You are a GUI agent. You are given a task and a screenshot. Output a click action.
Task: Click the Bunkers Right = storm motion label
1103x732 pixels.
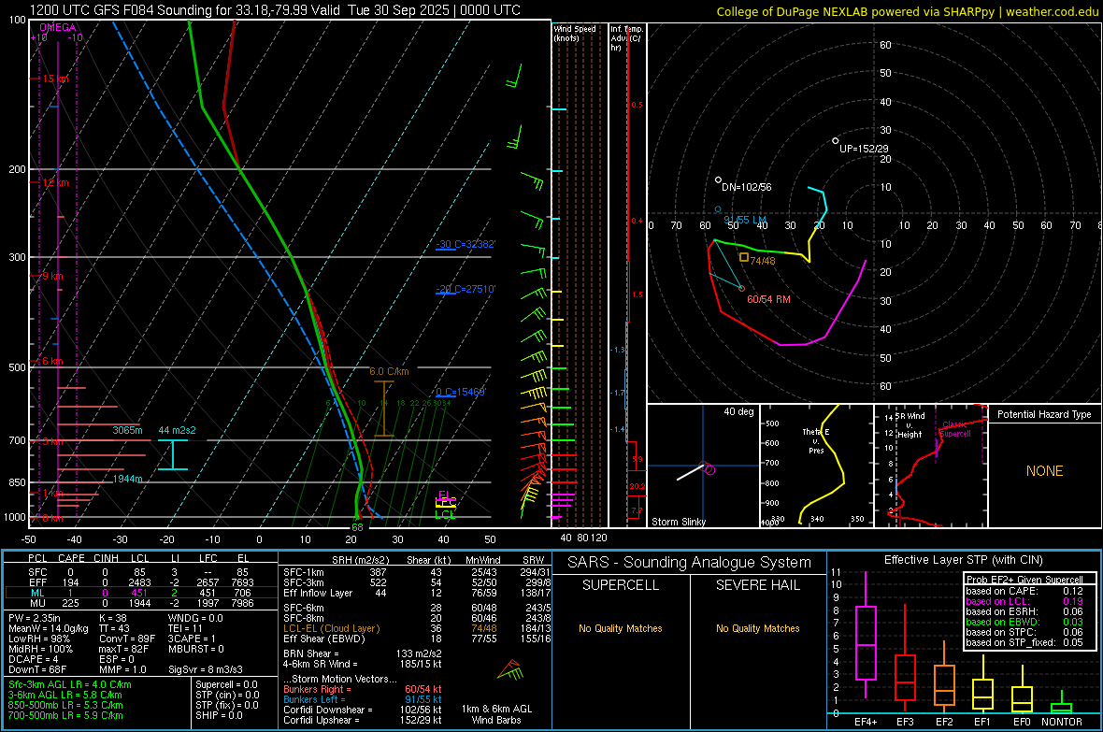tap(317, 689)
